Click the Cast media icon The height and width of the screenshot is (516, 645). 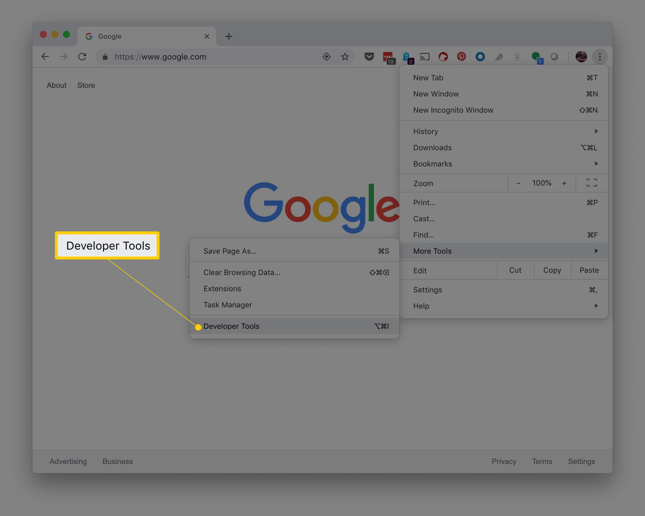coord(426,57)
